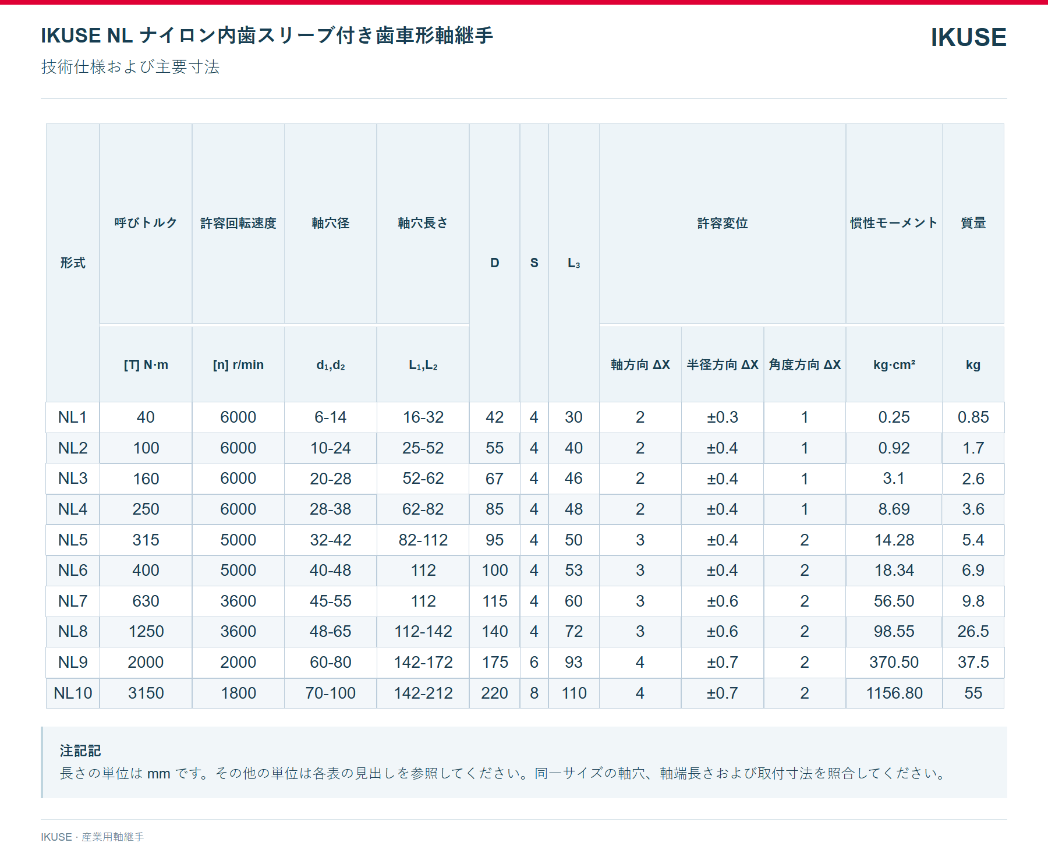1048x864 pixels.
Task: Click the footer text 'IKUSE · 産業用軸継手'
Action: click(x=93, y=837)
